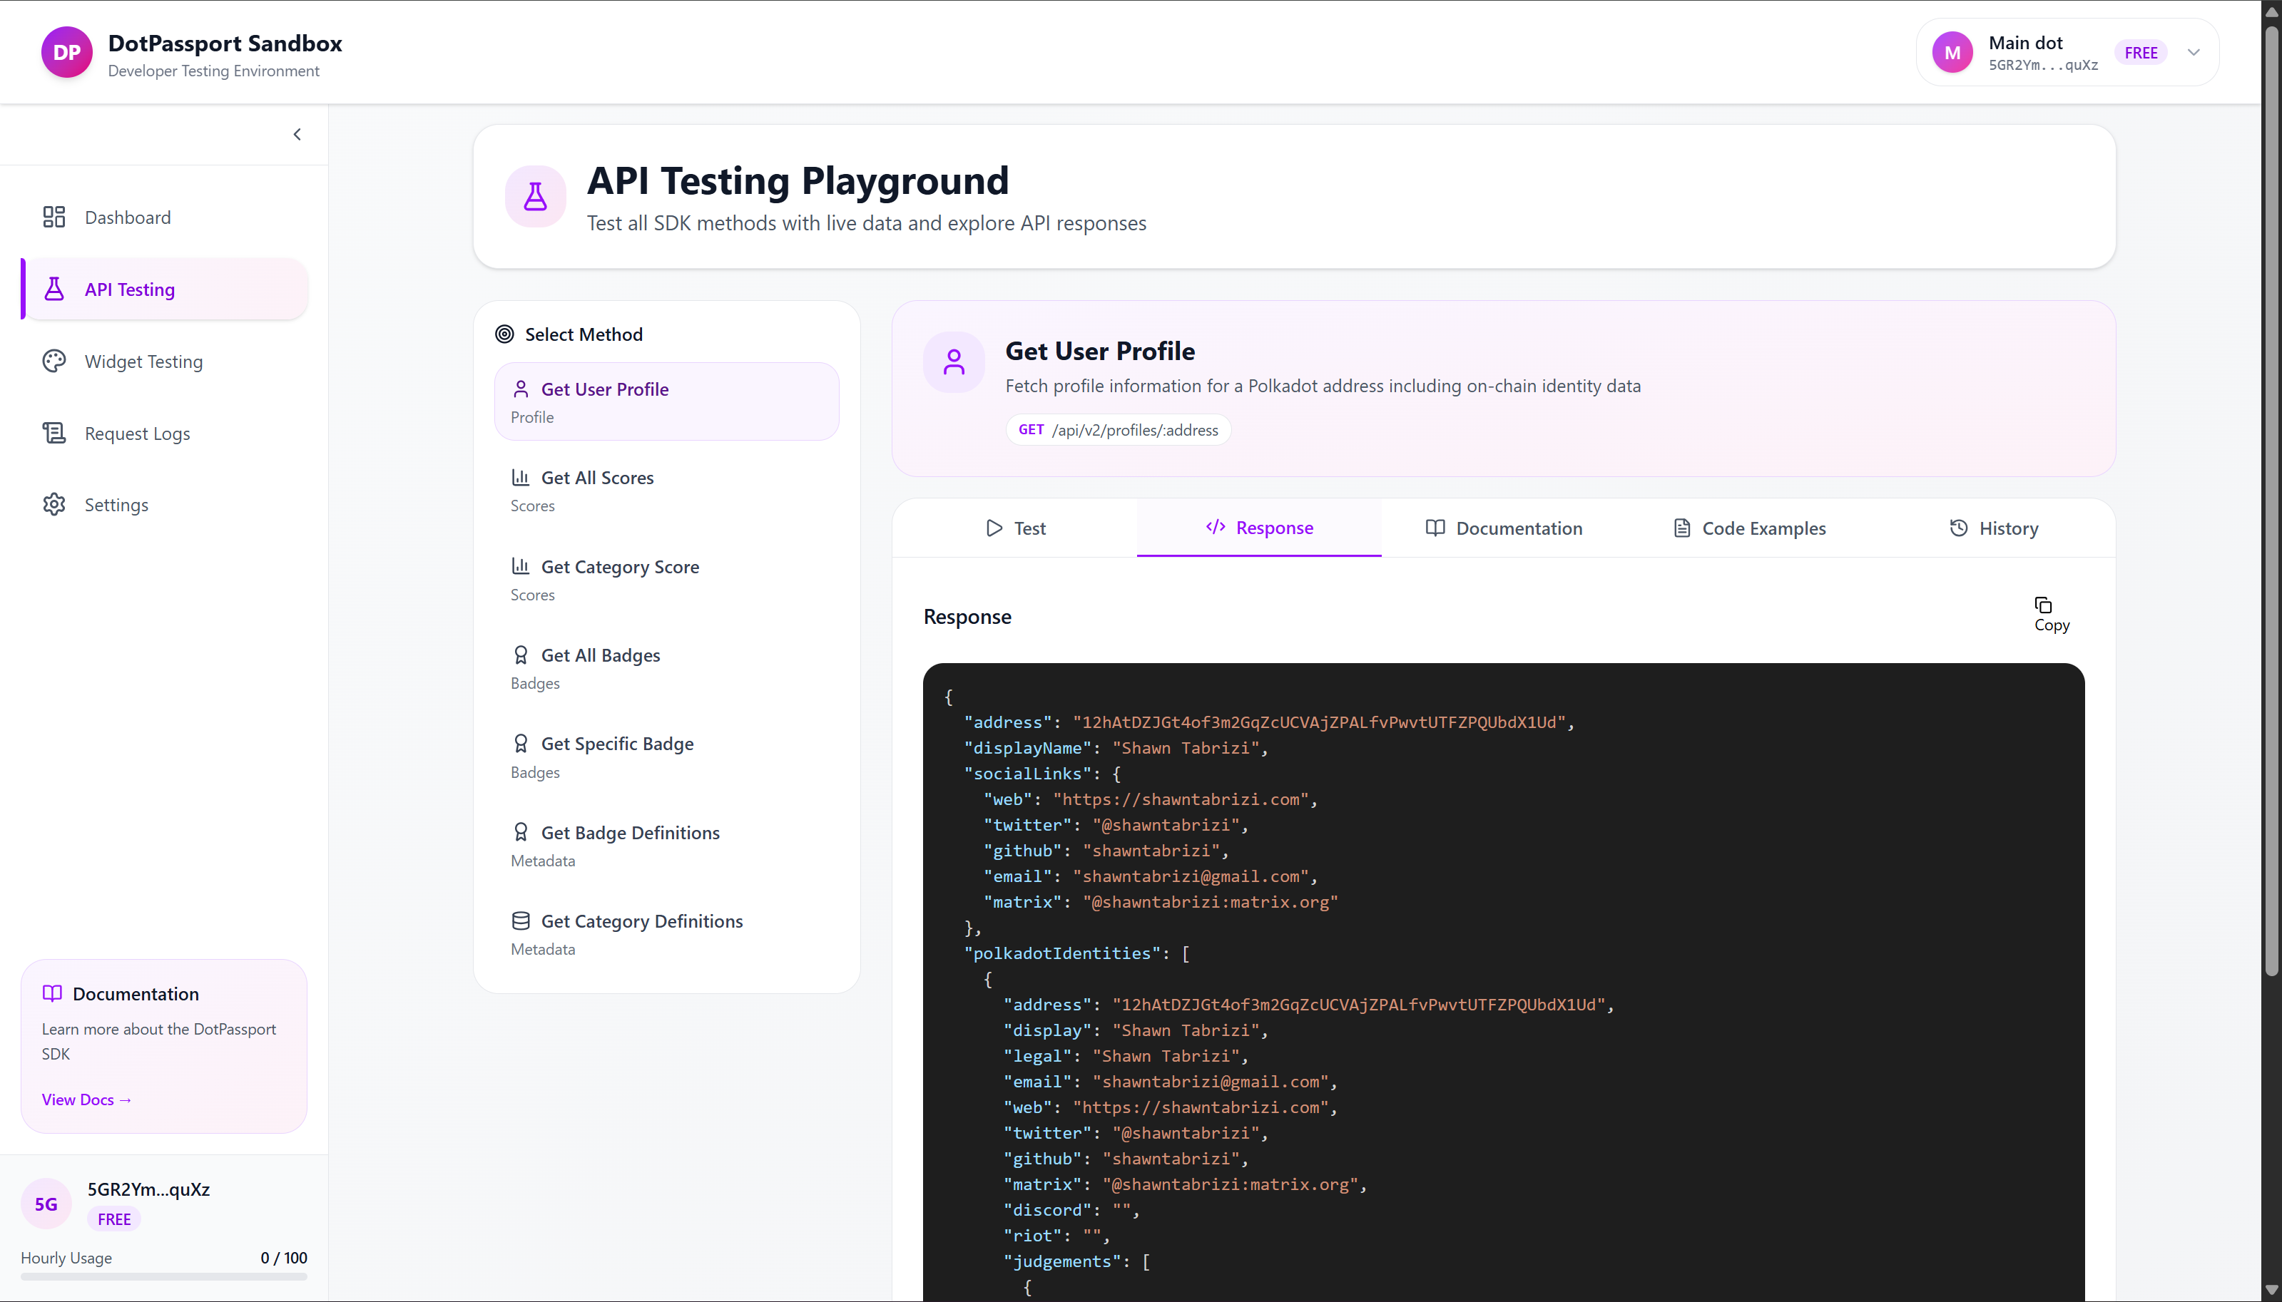The width and height of the screenshot is (2282, 1302).
Task: Click the Request Logs icon
Action: tap(54, 433)
